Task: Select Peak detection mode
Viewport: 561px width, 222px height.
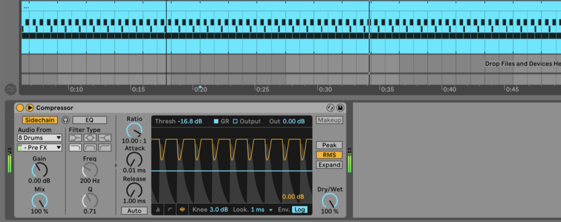Action: point(329,145)
